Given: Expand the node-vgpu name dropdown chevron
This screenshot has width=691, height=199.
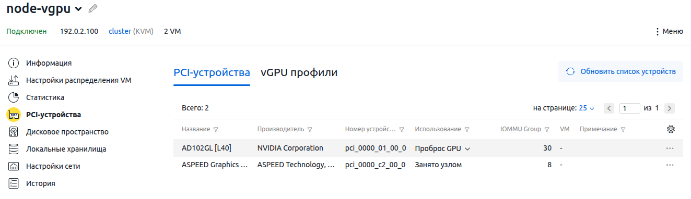Looking at the screenshot, I should click(78, 9).
